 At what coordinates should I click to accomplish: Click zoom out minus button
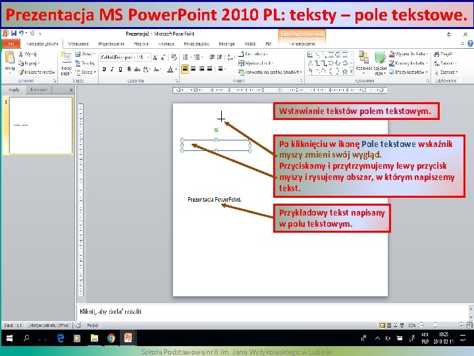tap(421, 326)
